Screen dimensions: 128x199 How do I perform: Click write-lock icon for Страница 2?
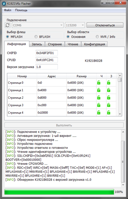(108, 98)
